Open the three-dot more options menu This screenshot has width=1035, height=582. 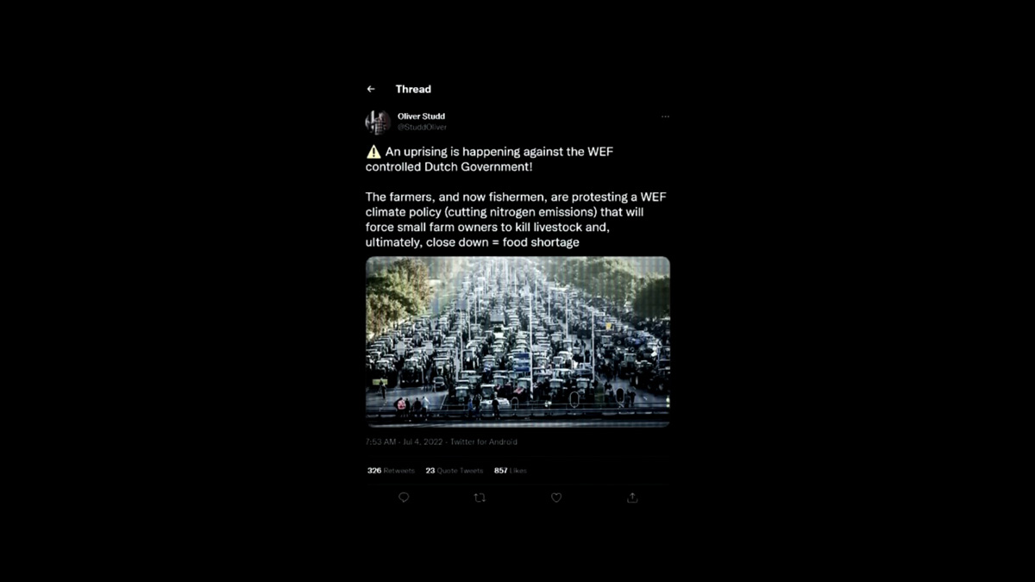tap(665, 116)
